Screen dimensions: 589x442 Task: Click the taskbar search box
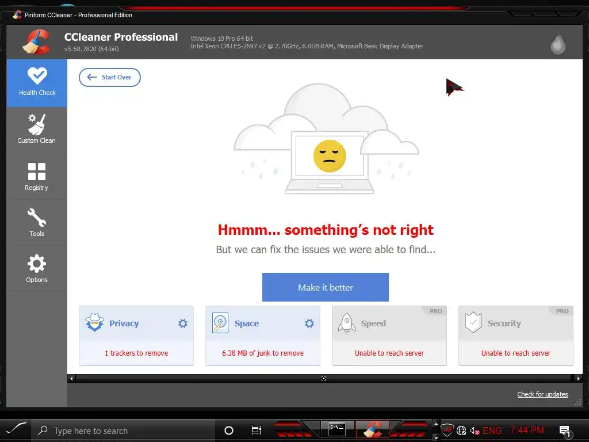pyautogui.click(x=123, y=430)
